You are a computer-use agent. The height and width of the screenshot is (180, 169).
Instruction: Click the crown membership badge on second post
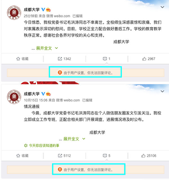pyautogui.click(x=48, y=94)
